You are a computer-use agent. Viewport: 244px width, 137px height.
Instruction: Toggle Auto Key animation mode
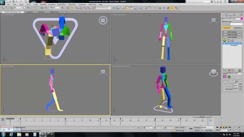[x=197, y=127]
